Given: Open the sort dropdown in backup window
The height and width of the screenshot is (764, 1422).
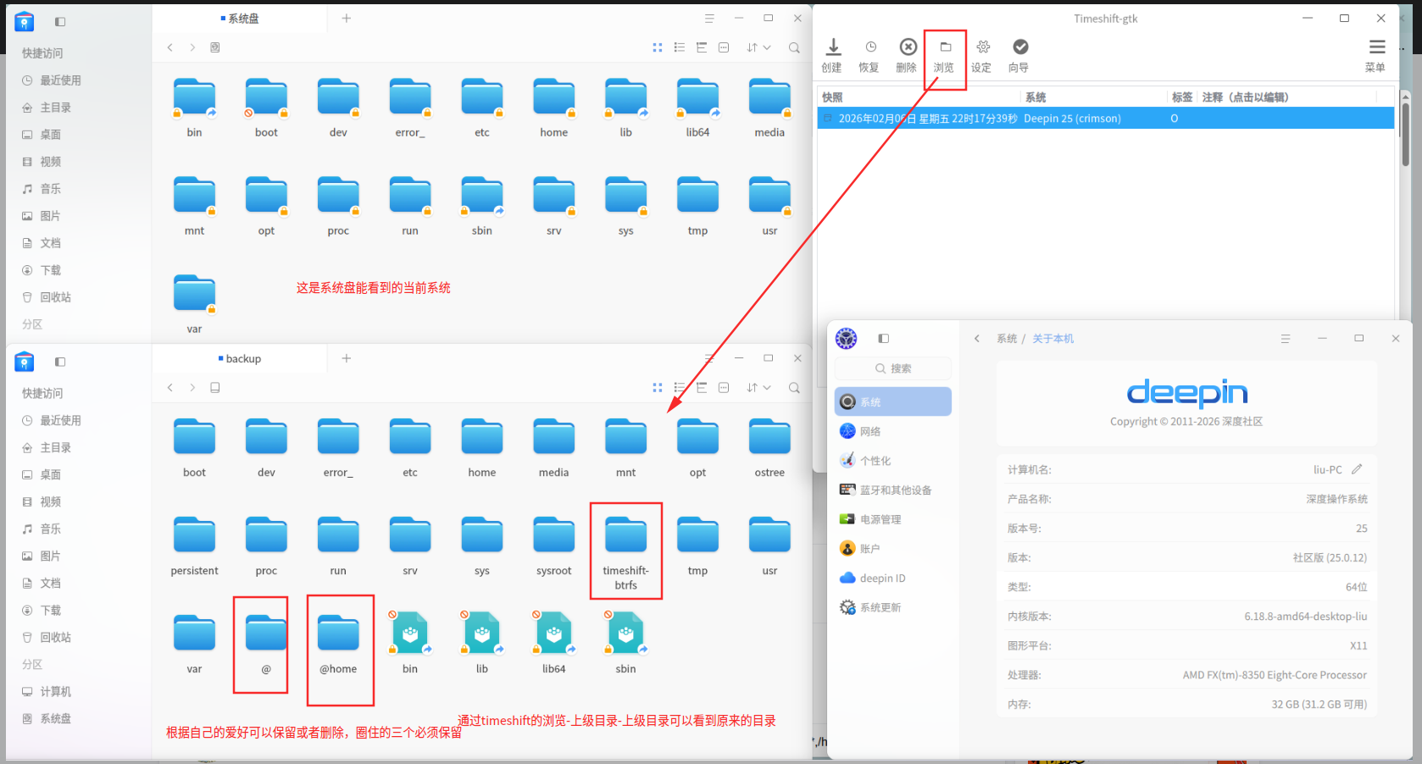Looking at the screenshot, I should click(758, 388).
